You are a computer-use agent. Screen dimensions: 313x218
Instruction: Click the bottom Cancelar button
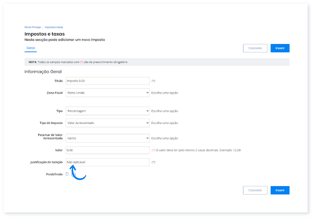pyautogui.click(x=255, y=190)
